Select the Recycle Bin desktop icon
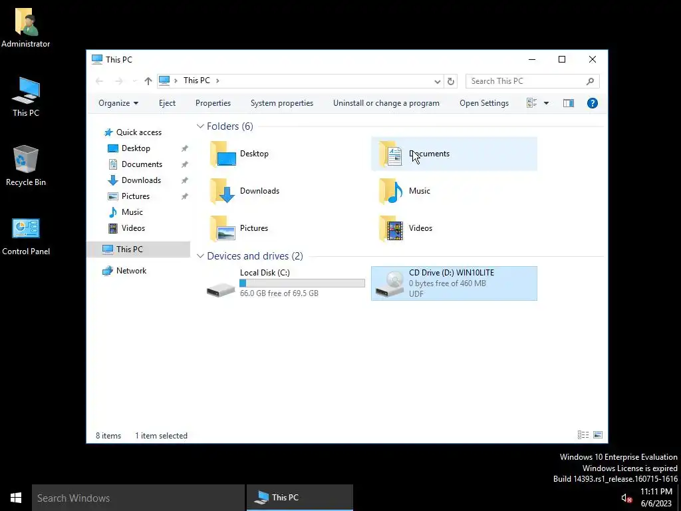This screenshot has height=511, width=681. click(x=26, y=166)
